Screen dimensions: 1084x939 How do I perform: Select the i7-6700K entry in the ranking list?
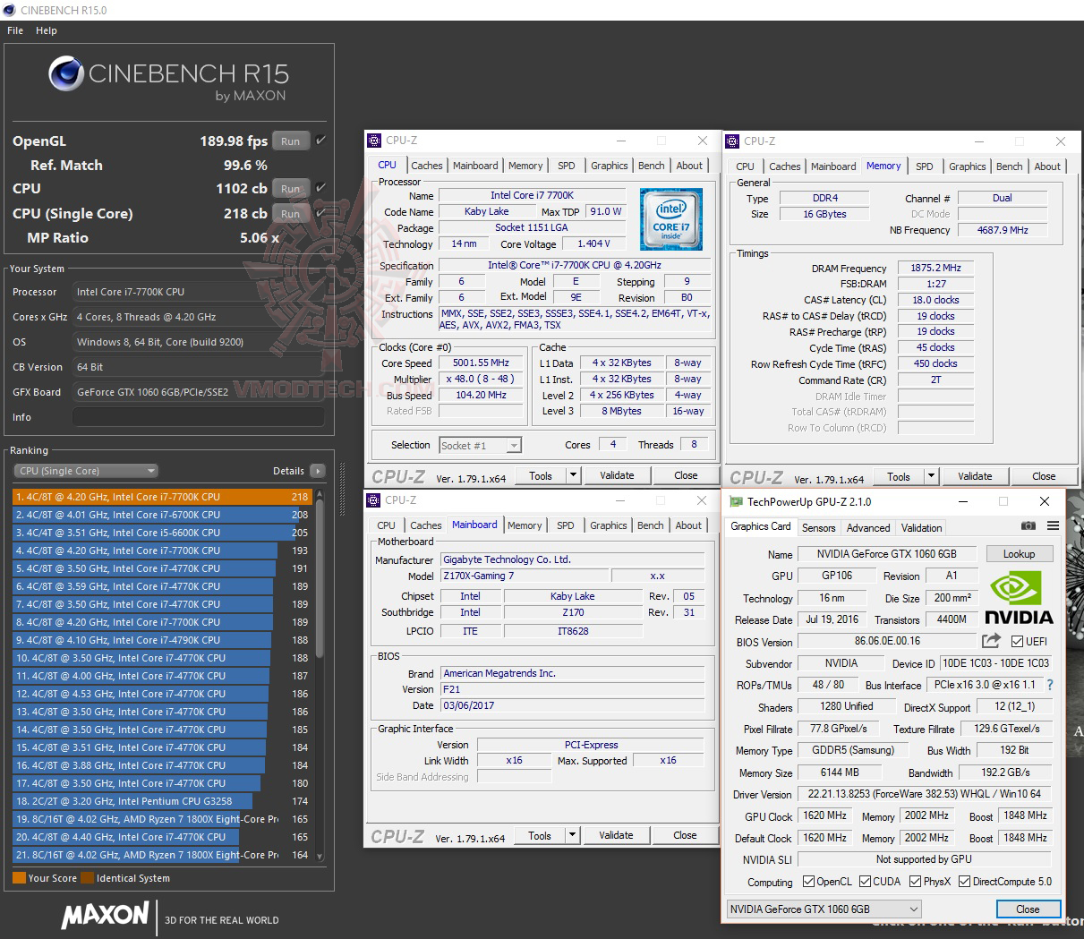click(134, 515)
